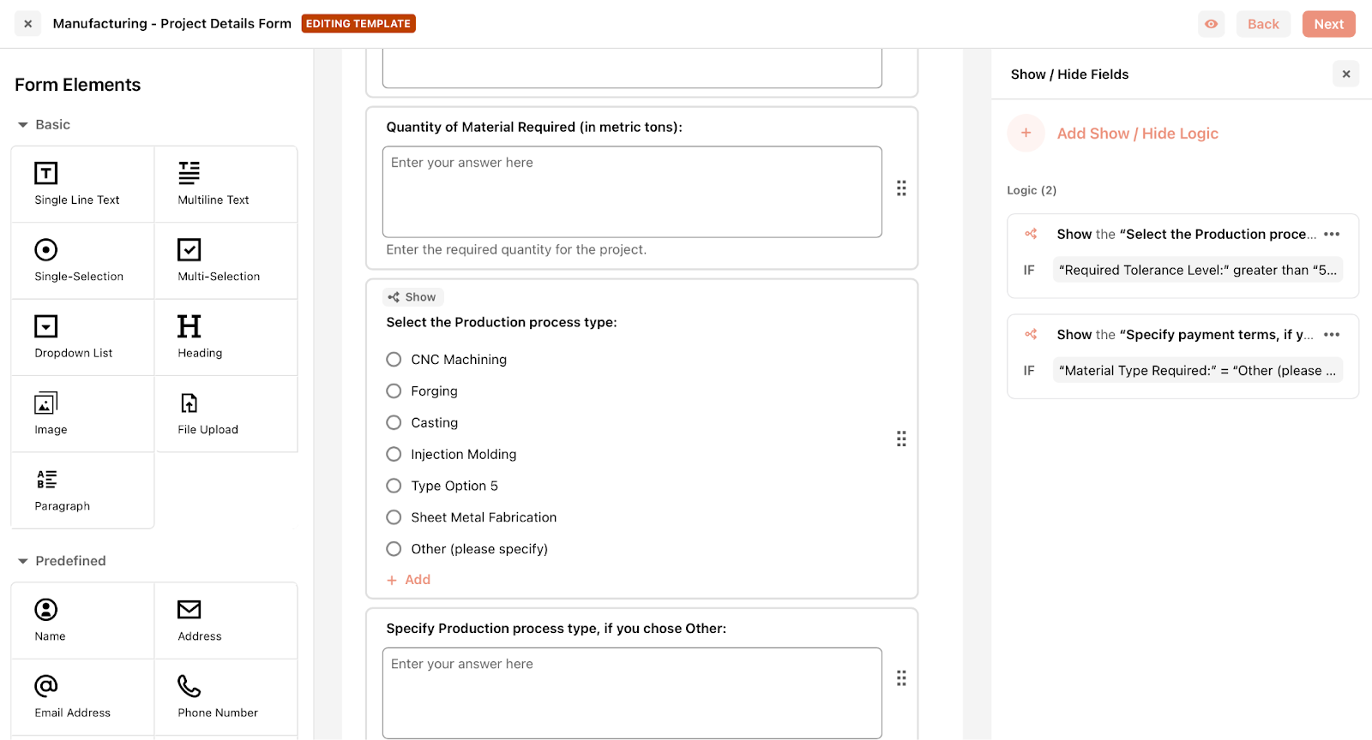The image size is (1372, 740).
Task: Click the Show badge on production process field
Action: 412,297
